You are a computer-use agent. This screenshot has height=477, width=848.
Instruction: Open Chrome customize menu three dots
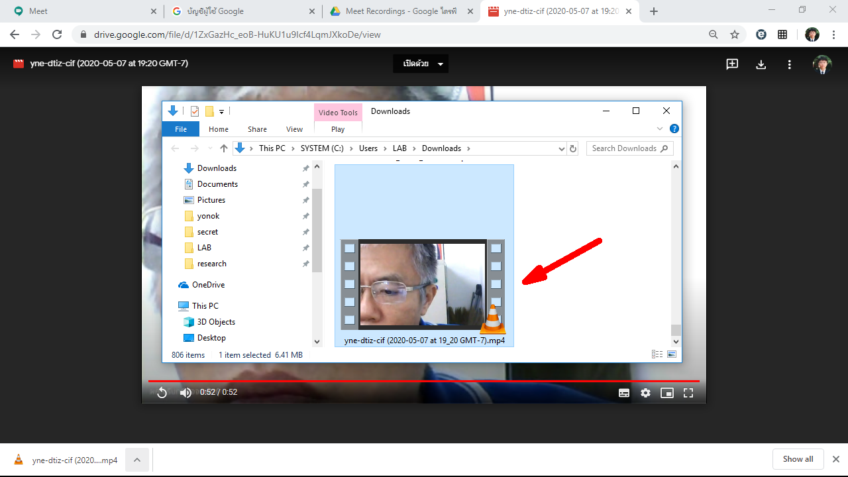click(x=833, y=34)
